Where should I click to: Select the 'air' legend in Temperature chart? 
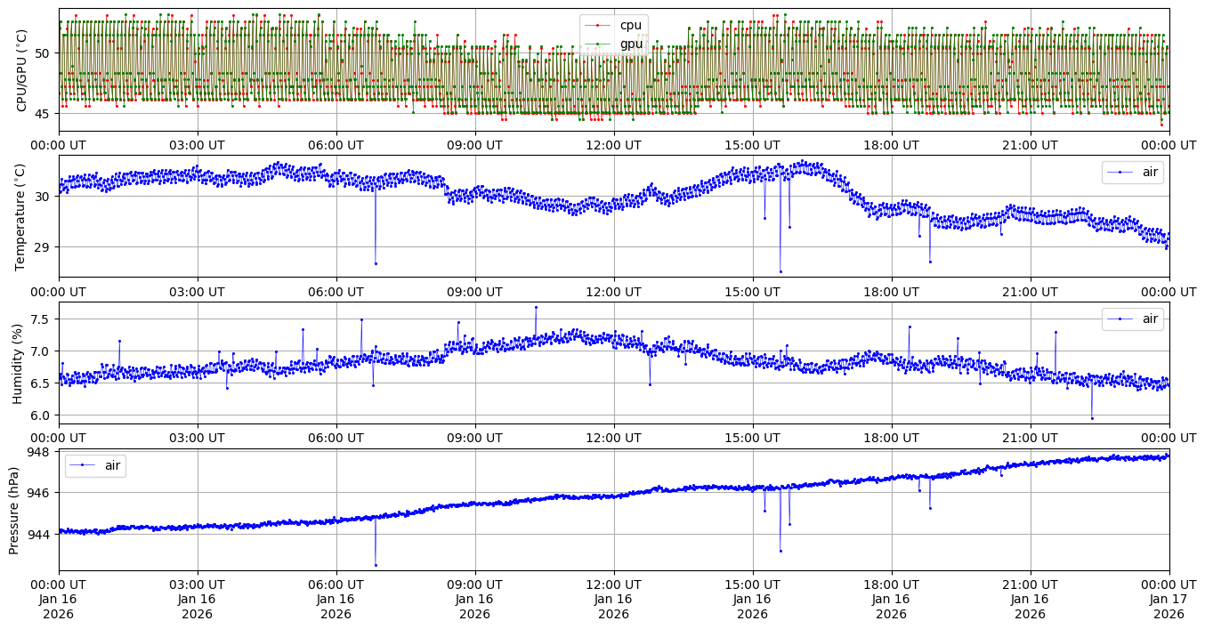tap(1151, 172)
